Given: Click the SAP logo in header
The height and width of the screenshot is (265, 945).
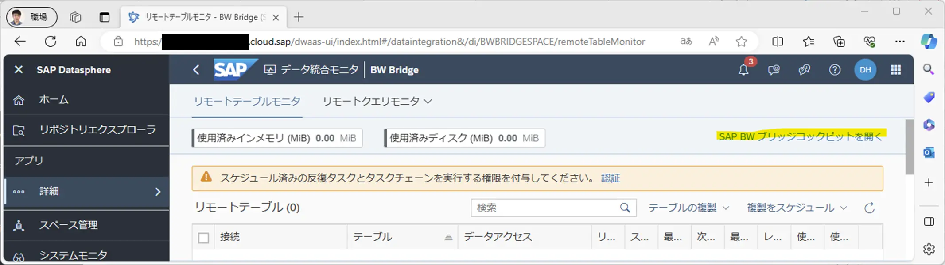Looking at the screenshot, I should (235, 70).
